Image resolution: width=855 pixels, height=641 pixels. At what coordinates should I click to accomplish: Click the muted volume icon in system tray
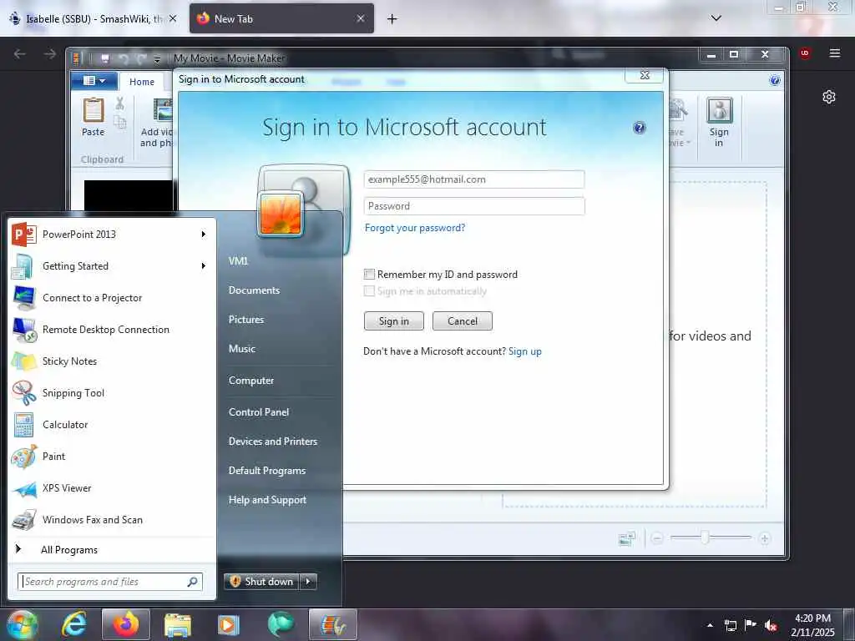click(x=771, y=625)
